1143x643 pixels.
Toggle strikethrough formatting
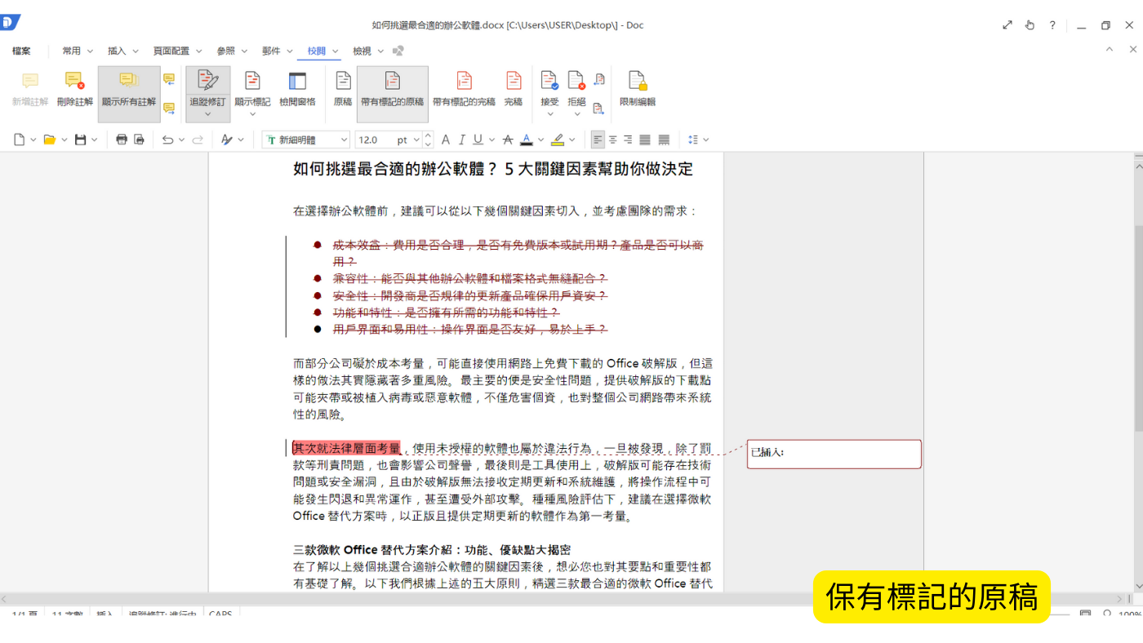[508, 140]
